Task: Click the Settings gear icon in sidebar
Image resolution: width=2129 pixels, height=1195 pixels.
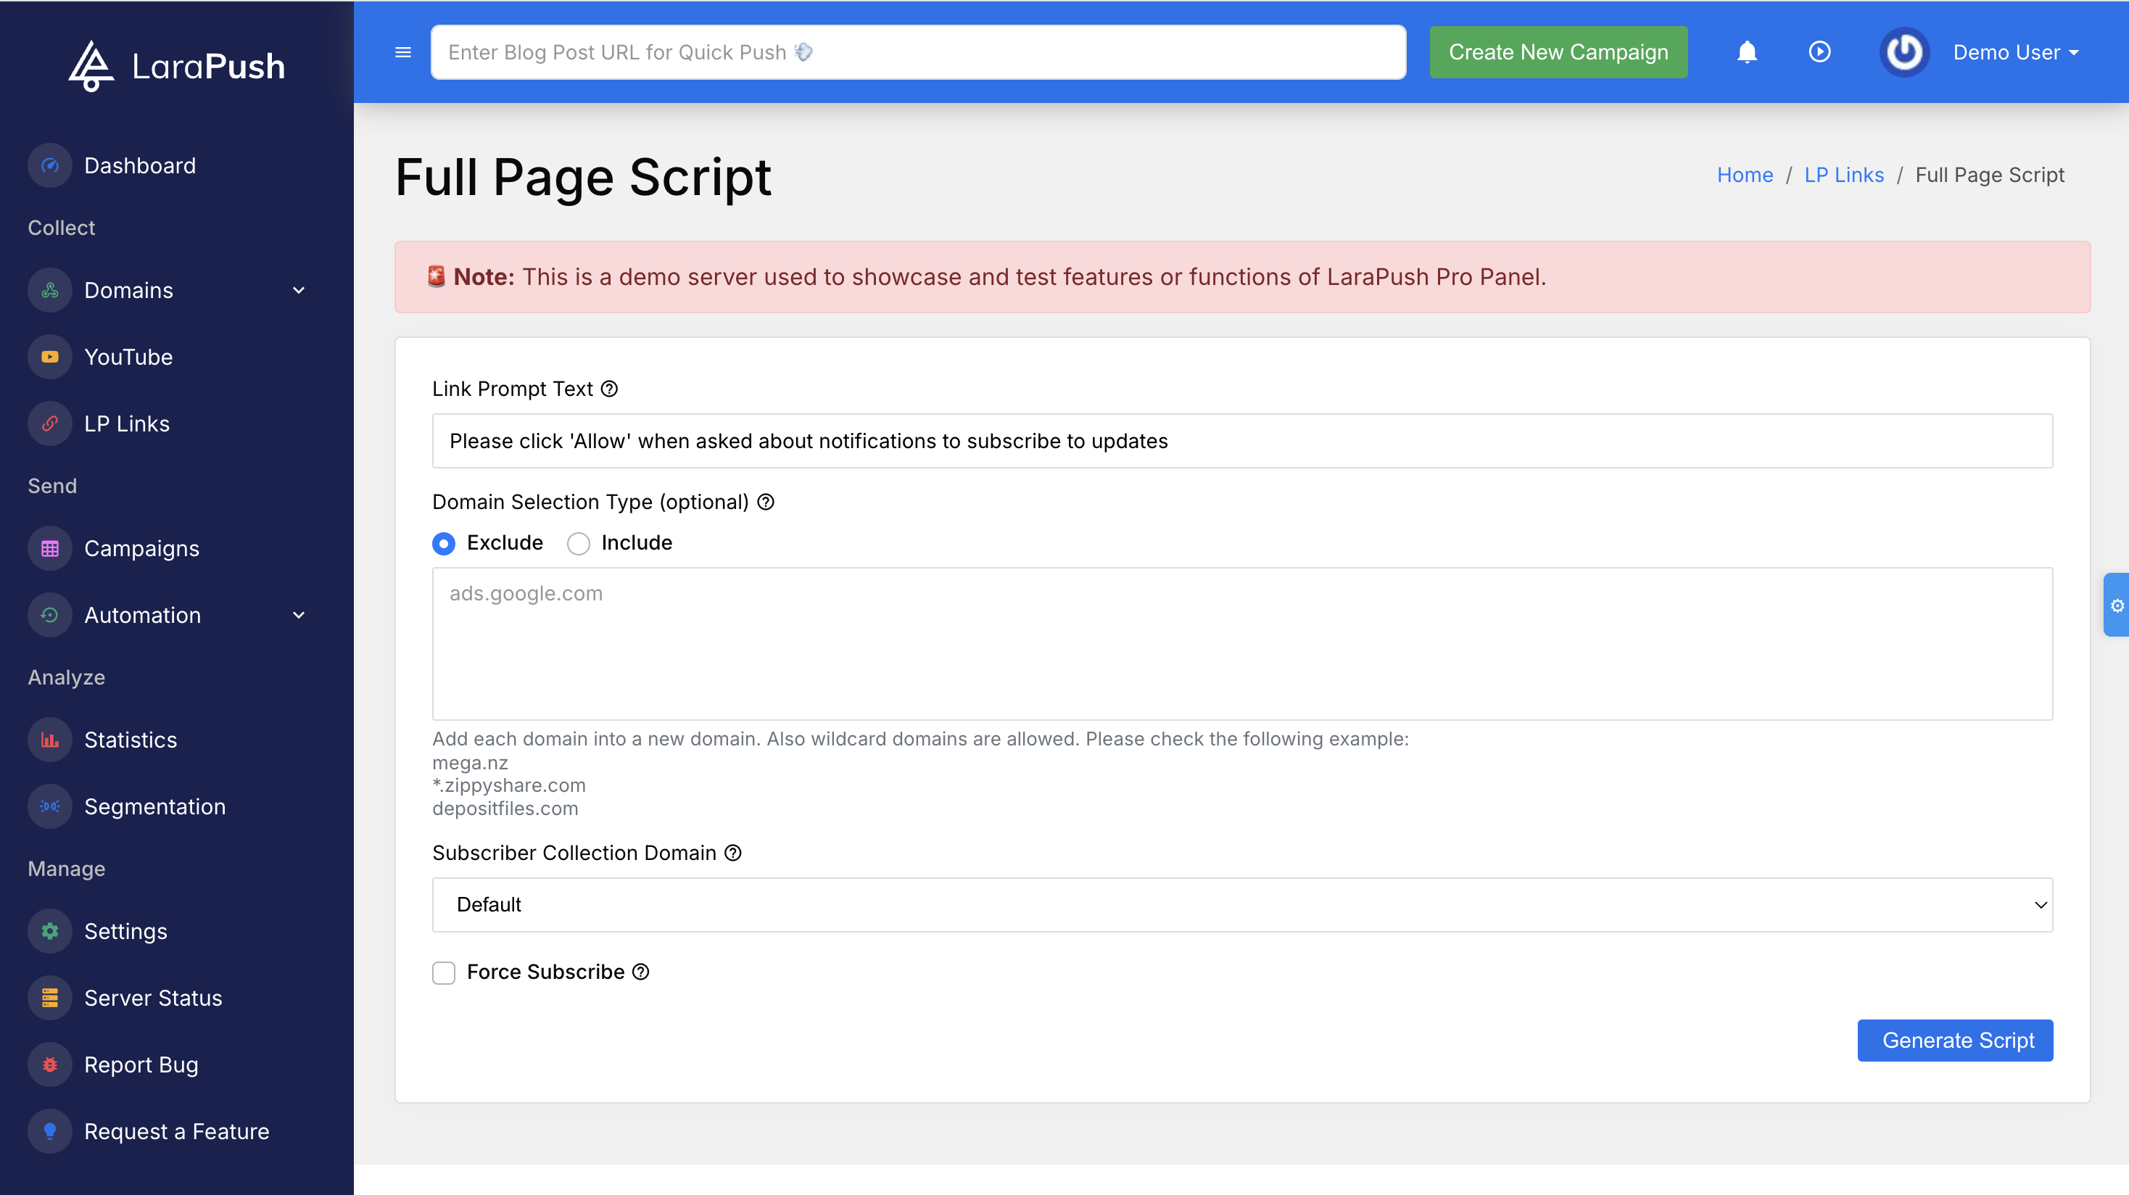Action: 51,931
